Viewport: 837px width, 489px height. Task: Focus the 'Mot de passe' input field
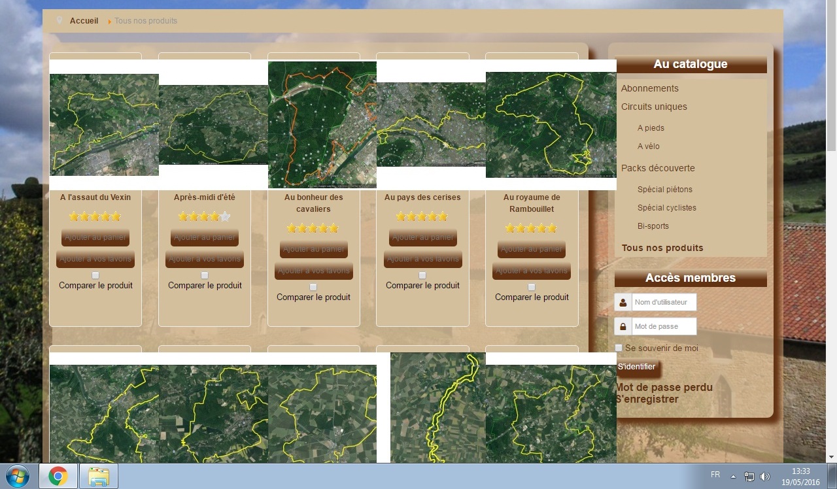click(664, 326)
